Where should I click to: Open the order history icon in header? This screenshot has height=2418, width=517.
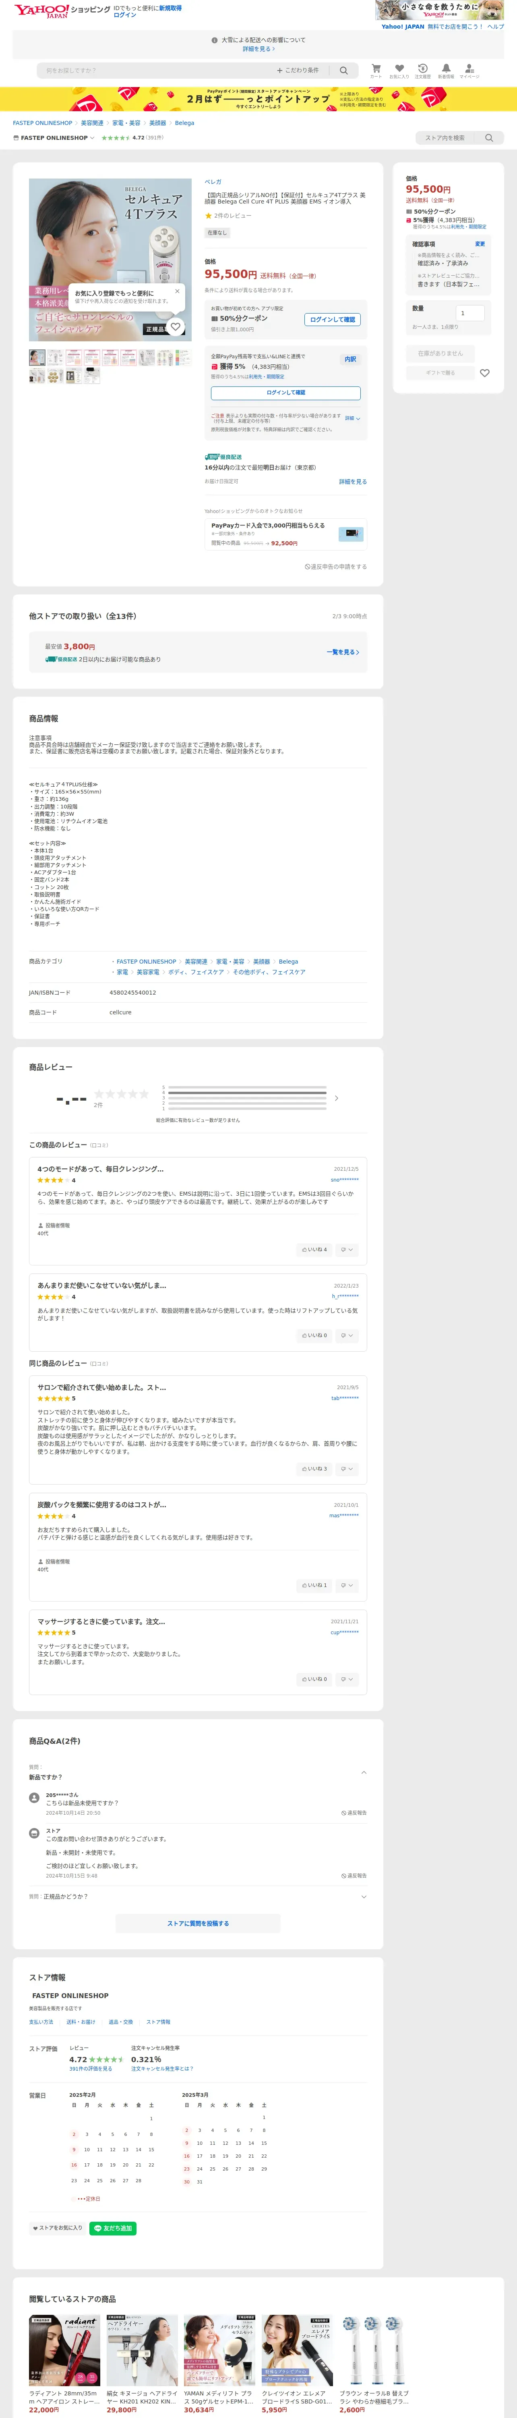click(422, 71)
